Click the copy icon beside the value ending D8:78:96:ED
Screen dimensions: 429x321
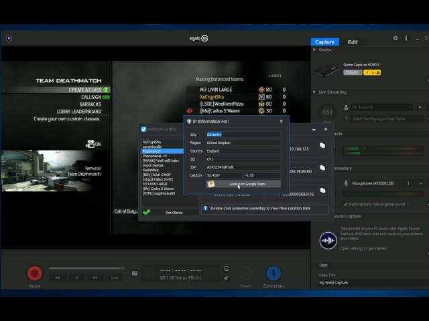tap(322, 168)
